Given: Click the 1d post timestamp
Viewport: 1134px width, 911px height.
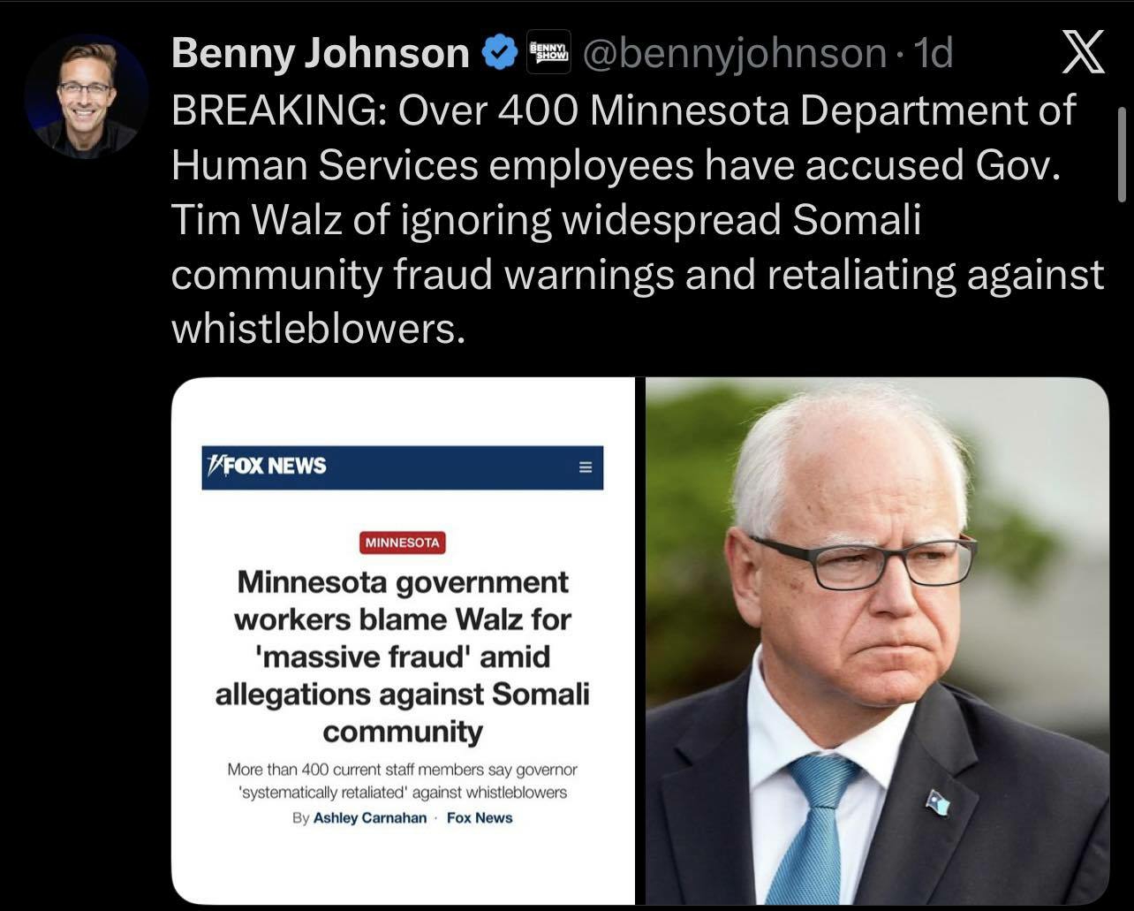Looking at the screenshot, I should [932, 54].
